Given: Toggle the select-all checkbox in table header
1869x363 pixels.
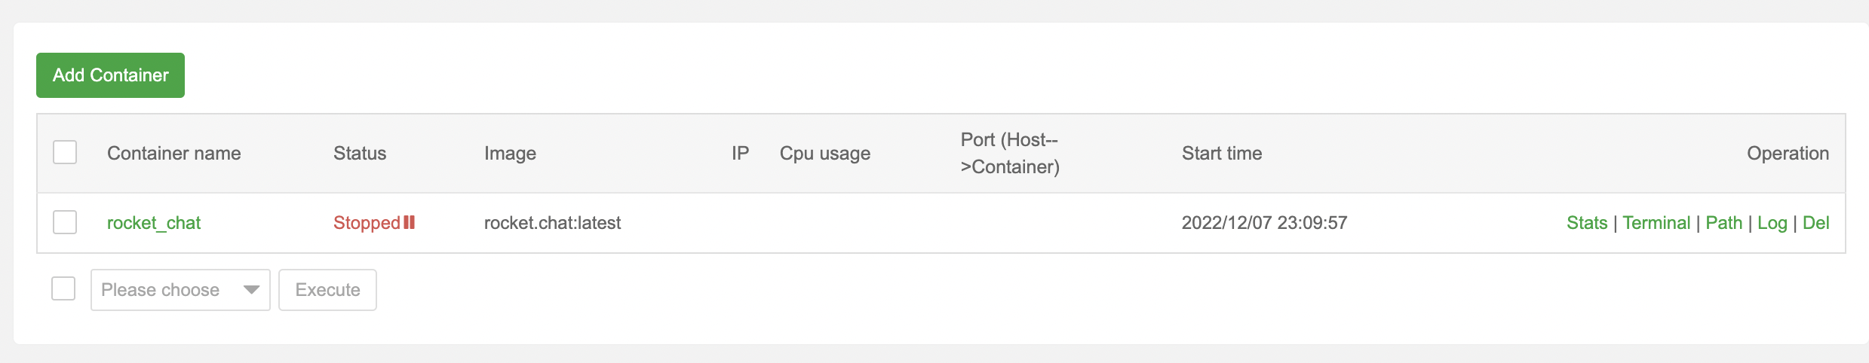Looking at the screenshot, I should coord(65,153).
